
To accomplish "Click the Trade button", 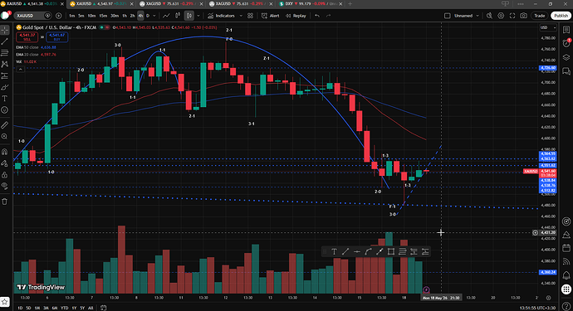I will coord(540,16).
